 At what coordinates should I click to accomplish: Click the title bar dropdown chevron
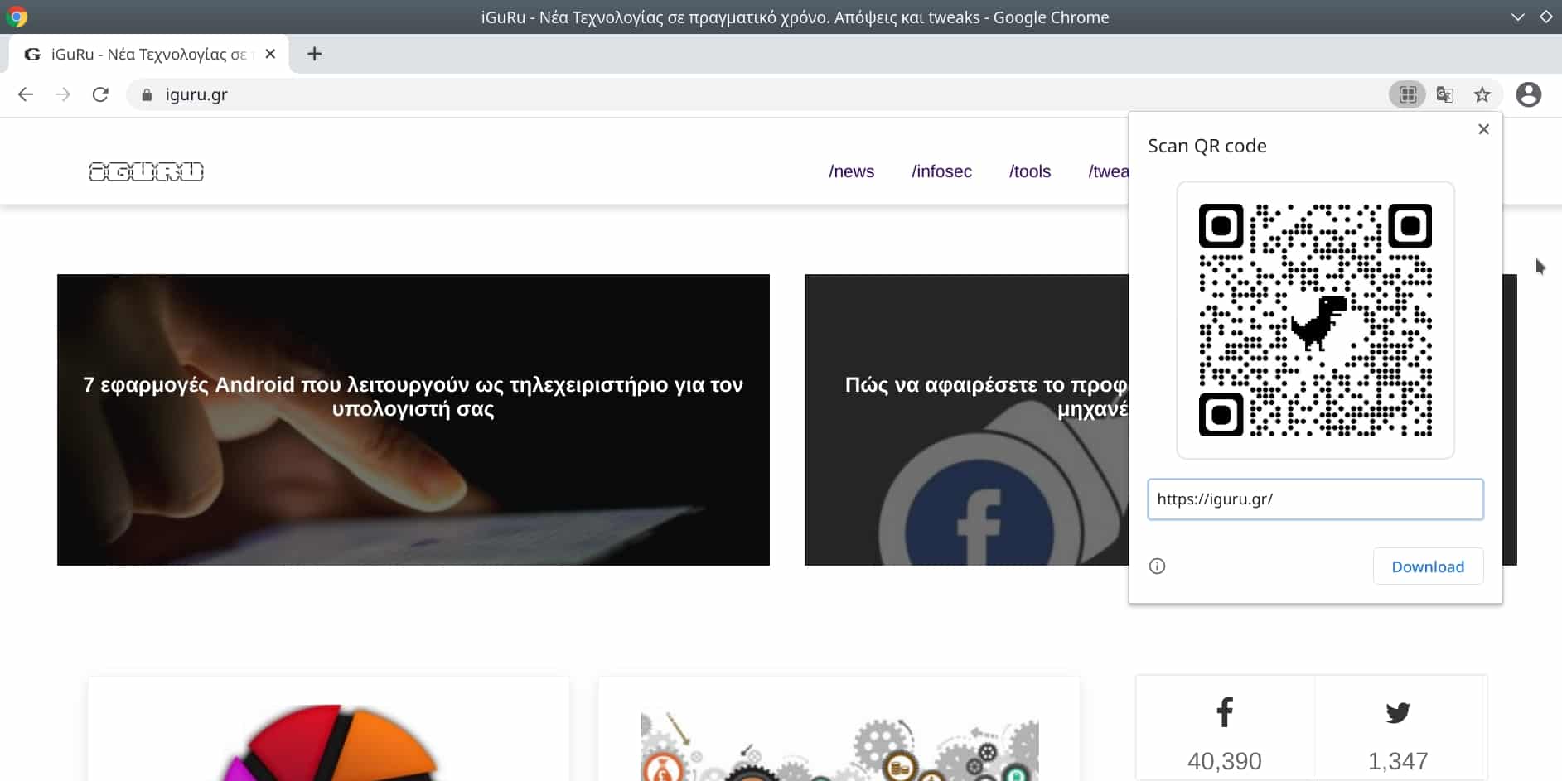click(x=1518, y=17)
